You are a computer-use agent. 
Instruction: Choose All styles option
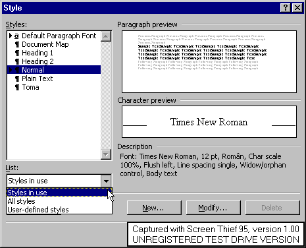59,201
